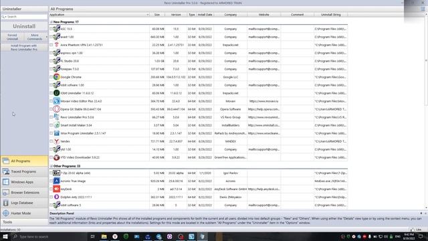This screenshot has height=241, width=428.
Task: Tick the checkbox for Smart Install Maker 5.04
Action: point(51,125)
